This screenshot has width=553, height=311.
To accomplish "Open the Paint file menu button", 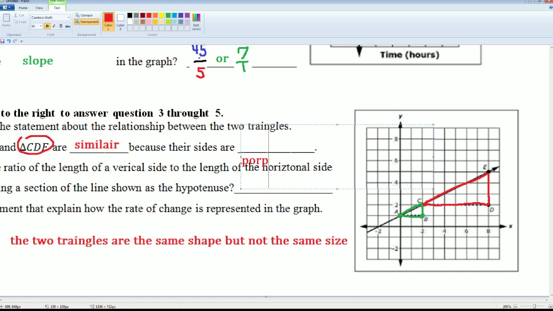I will 6,8.
